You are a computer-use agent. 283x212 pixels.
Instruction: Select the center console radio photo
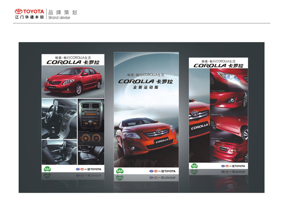tap(91, 115)
